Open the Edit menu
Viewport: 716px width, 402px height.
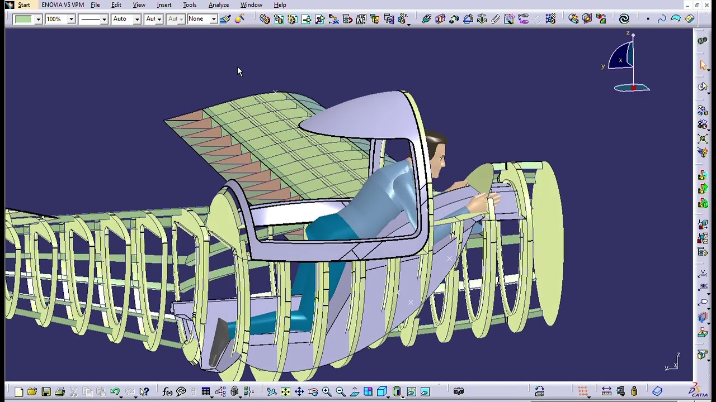116,5
